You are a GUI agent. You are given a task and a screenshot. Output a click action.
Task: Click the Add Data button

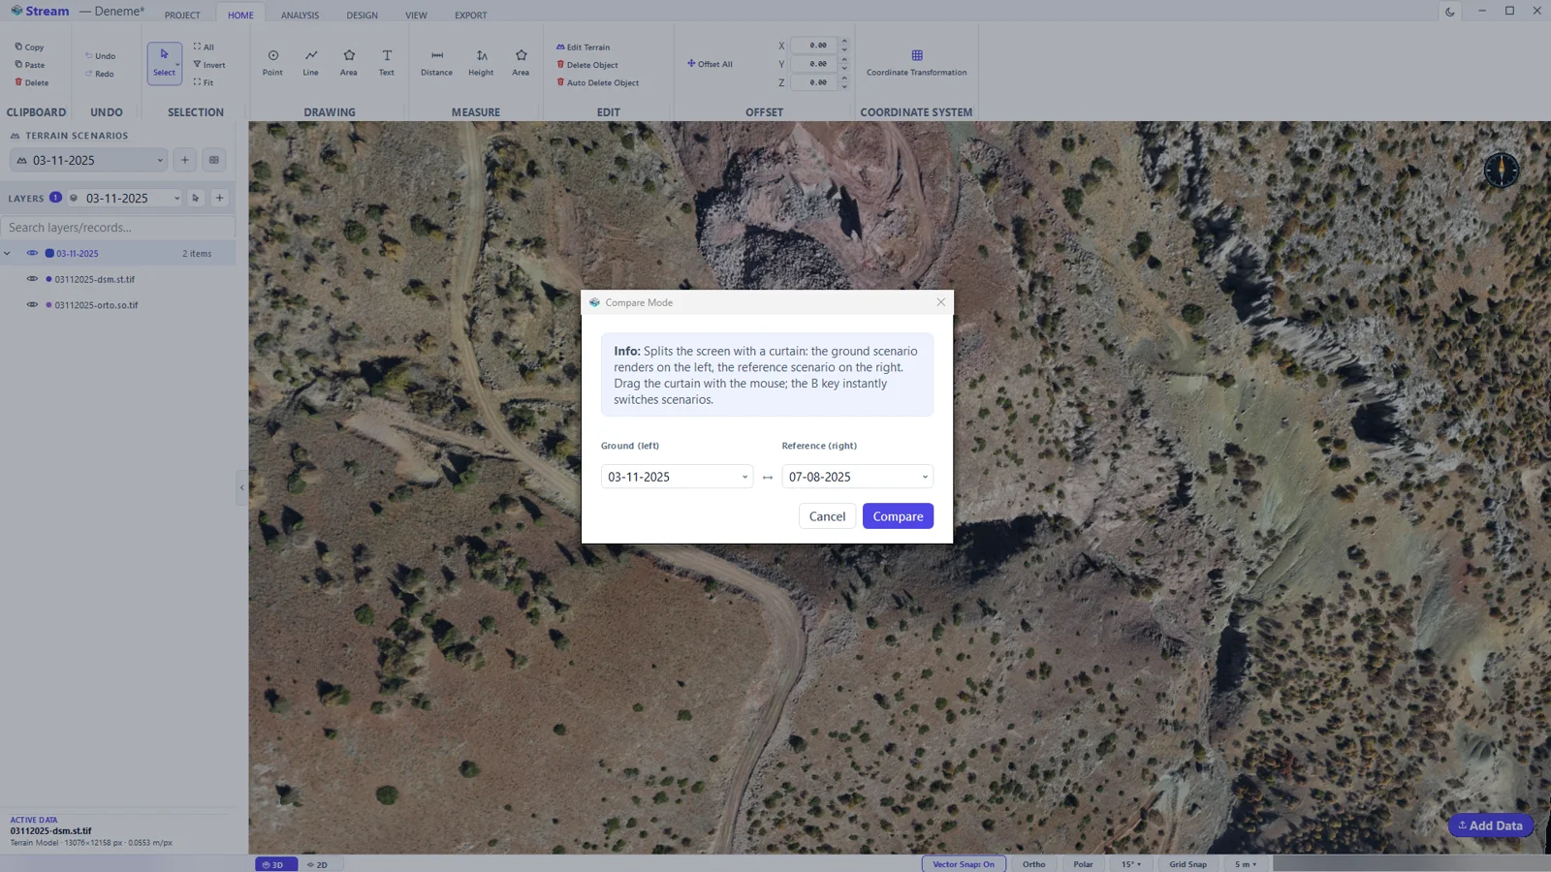(x=1491, y=825)
